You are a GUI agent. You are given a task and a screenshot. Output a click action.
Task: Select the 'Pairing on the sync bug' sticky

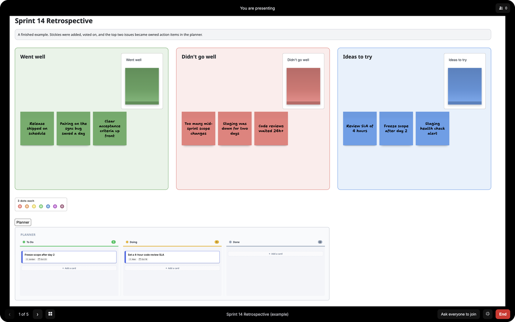pyautogui.click(x=74, y=129)
